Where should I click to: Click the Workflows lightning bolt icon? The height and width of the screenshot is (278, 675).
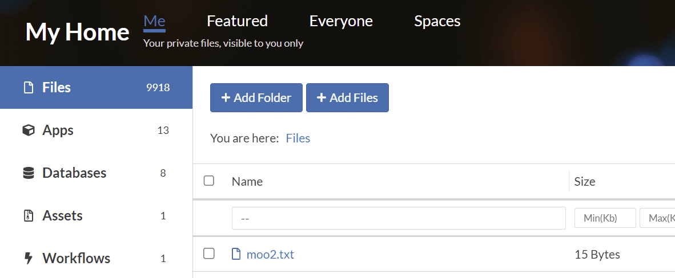point(28,259)
